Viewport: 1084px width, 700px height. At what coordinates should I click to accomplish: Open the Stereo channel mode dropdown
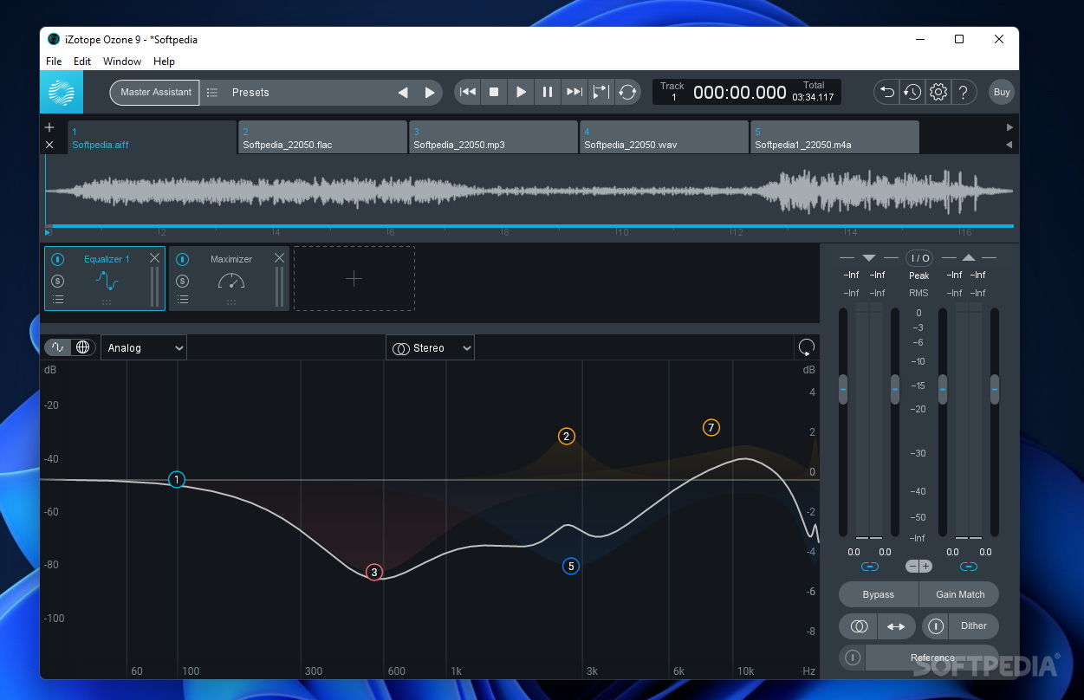[x=430, y=347]
